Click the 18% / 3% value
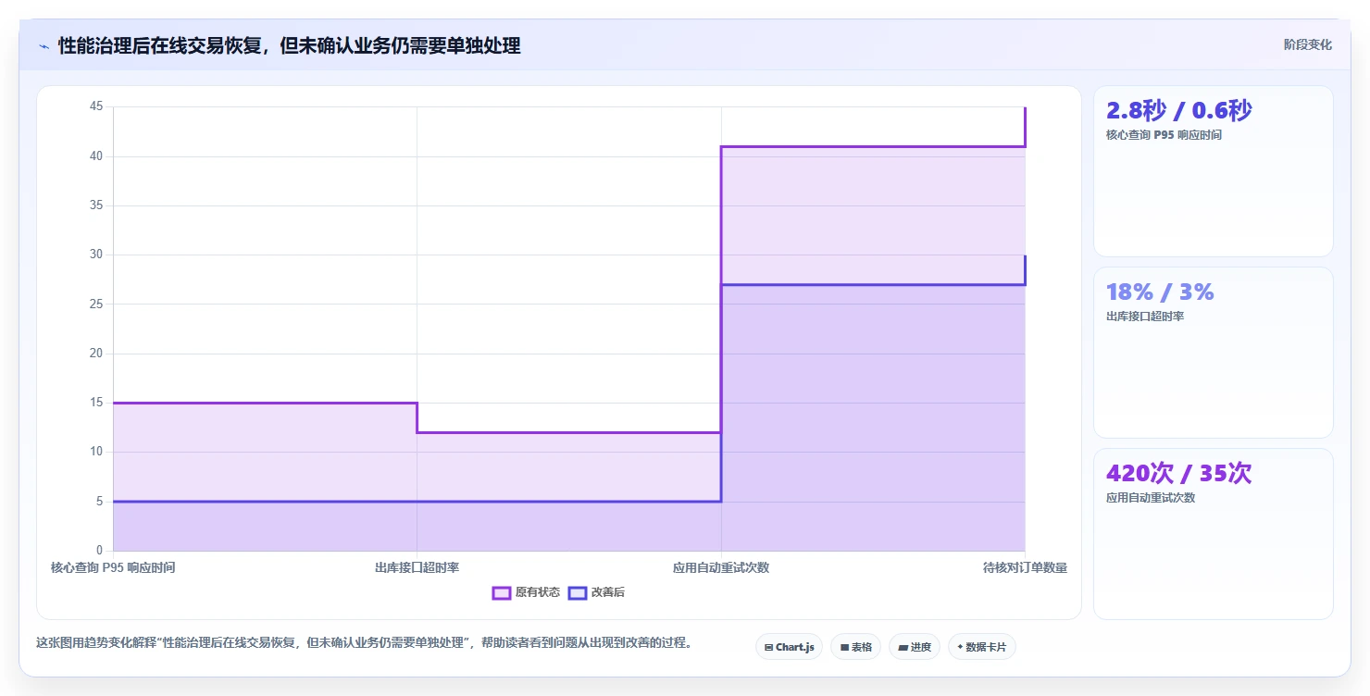This screenshot has height=696, width=1370. point(1160,292)
